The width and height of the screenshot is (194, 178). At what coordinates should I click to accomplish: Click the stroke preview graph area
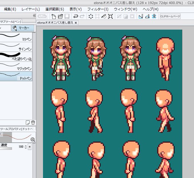(18, 137)
